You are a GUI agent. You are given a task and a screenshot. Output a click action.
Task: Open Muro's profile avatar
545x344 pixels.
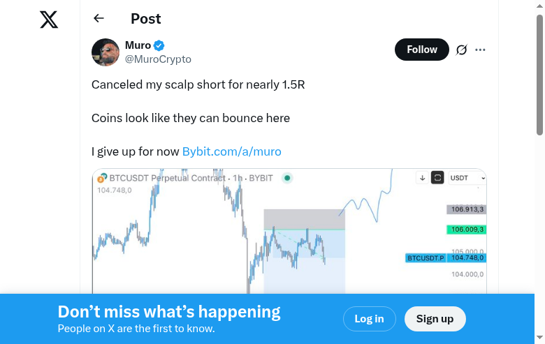[106, 52]
